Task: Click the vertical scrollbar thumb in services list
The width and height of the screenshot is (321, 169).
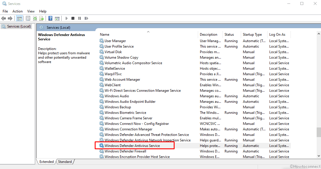Action: tap(319, 132)
